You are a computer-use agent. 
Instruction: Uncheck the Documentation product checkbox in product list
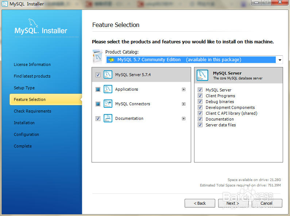[x=98, y=118]
